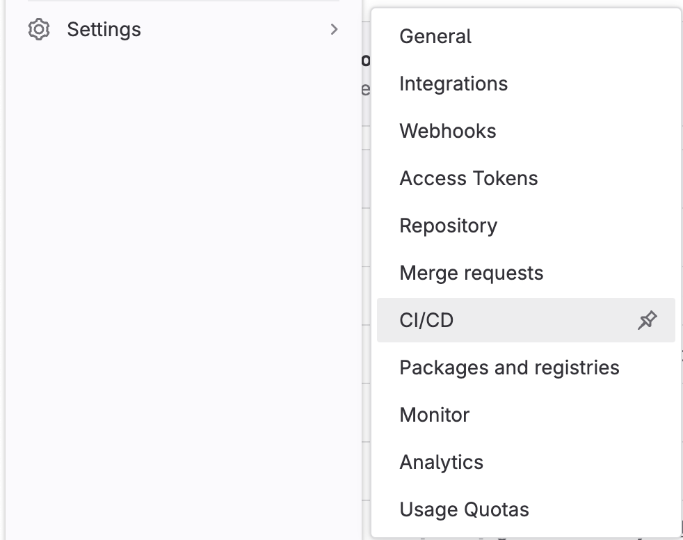
Task: Expand the Settings submenu chevron
Action: (x=335, y=29)
